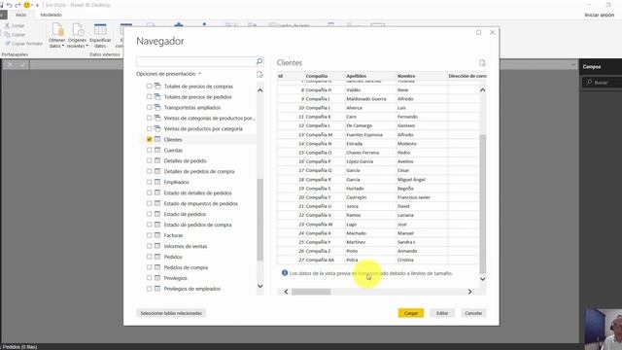Uncheck the Clientes table checkbox

149,139
